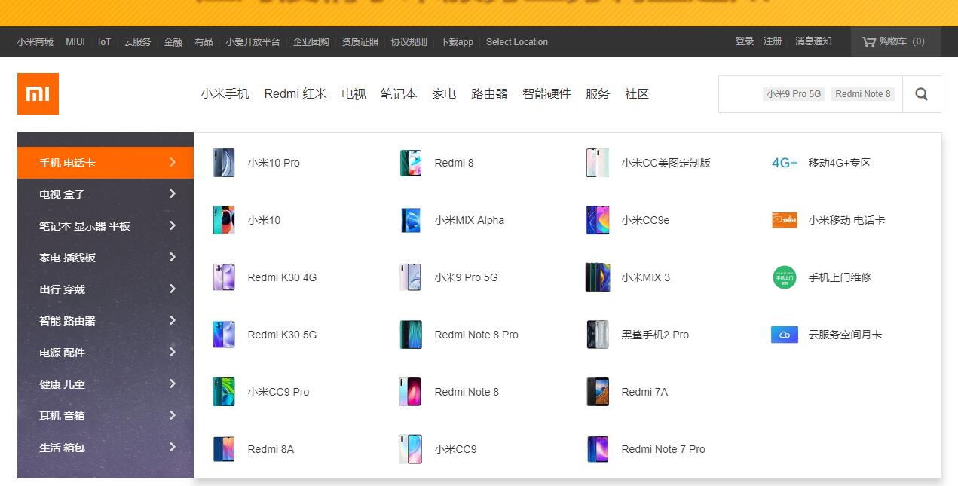
Task: Select the 手机 电话卡 sidebar category
Action: coord(106,163)
